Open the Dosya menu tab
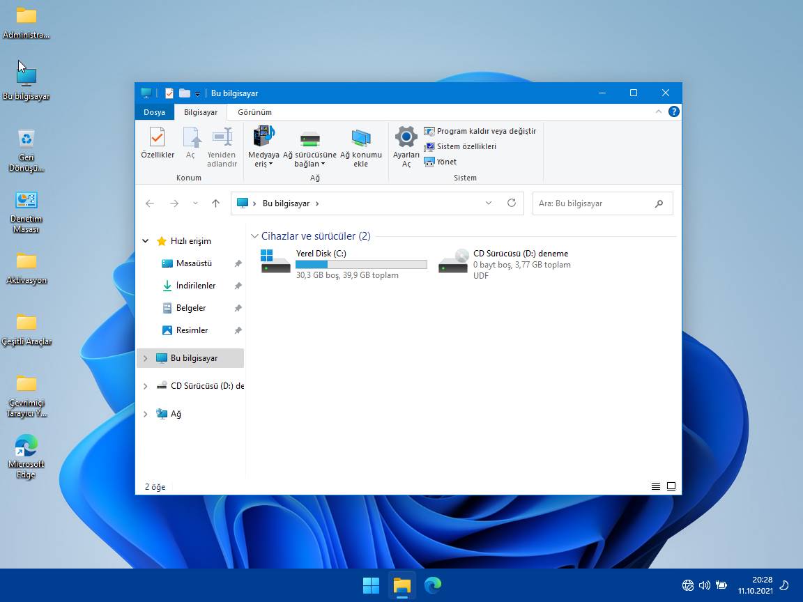This screenshot has width=803, height=602. click(x=154, y=112)
